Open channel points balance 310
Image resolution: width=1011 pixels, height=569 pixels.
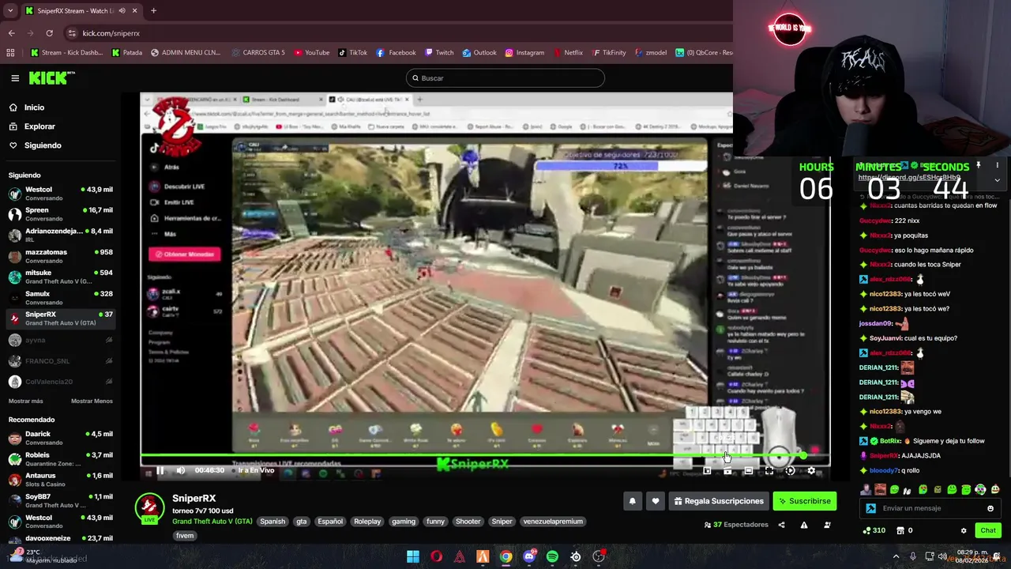874,530
